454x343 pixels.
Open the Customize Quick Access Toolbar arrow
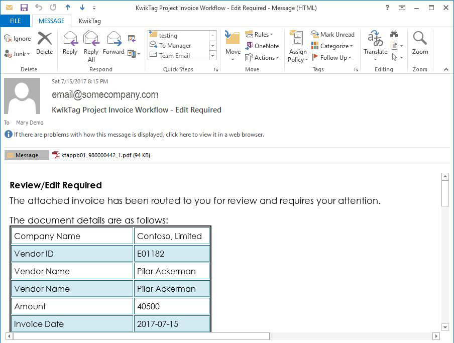click(94, 8)
